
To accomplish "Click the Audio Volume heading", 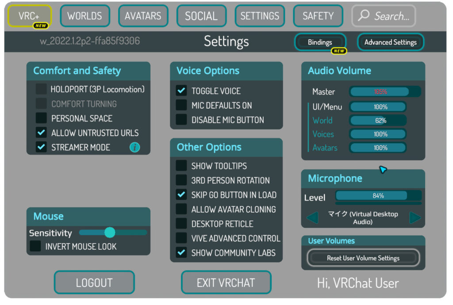I will 339,71.
